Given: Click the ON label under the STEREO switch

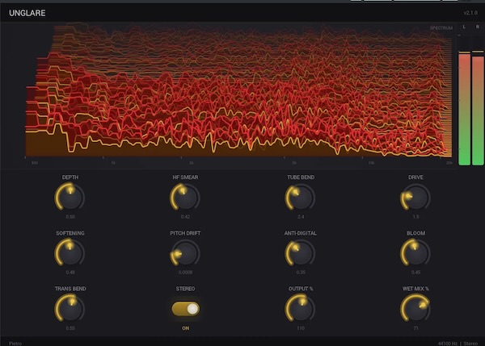Looking at the screenshot, I should click(186, 328).
